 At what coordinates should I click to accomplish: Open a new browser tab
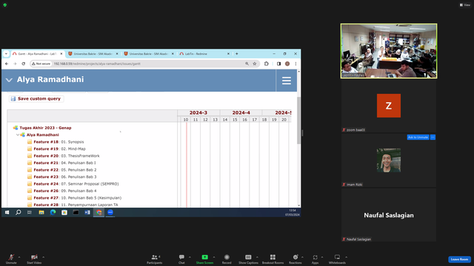pyautogui.click(x=237, y=54)
